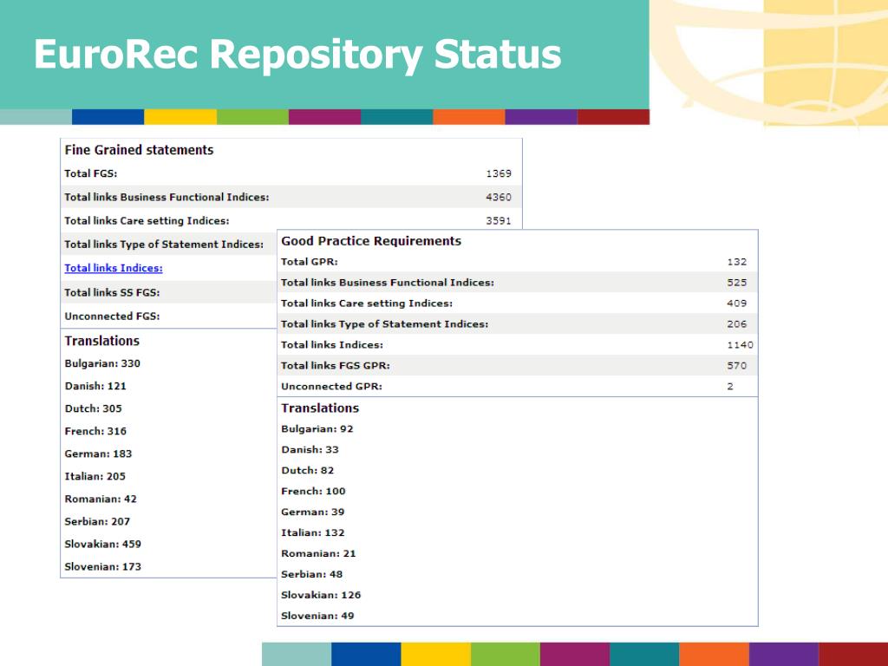Screen dimensions: 888x666
Task: Select Slovakian: 126 translation entry
Action: (x=321, y=595)
